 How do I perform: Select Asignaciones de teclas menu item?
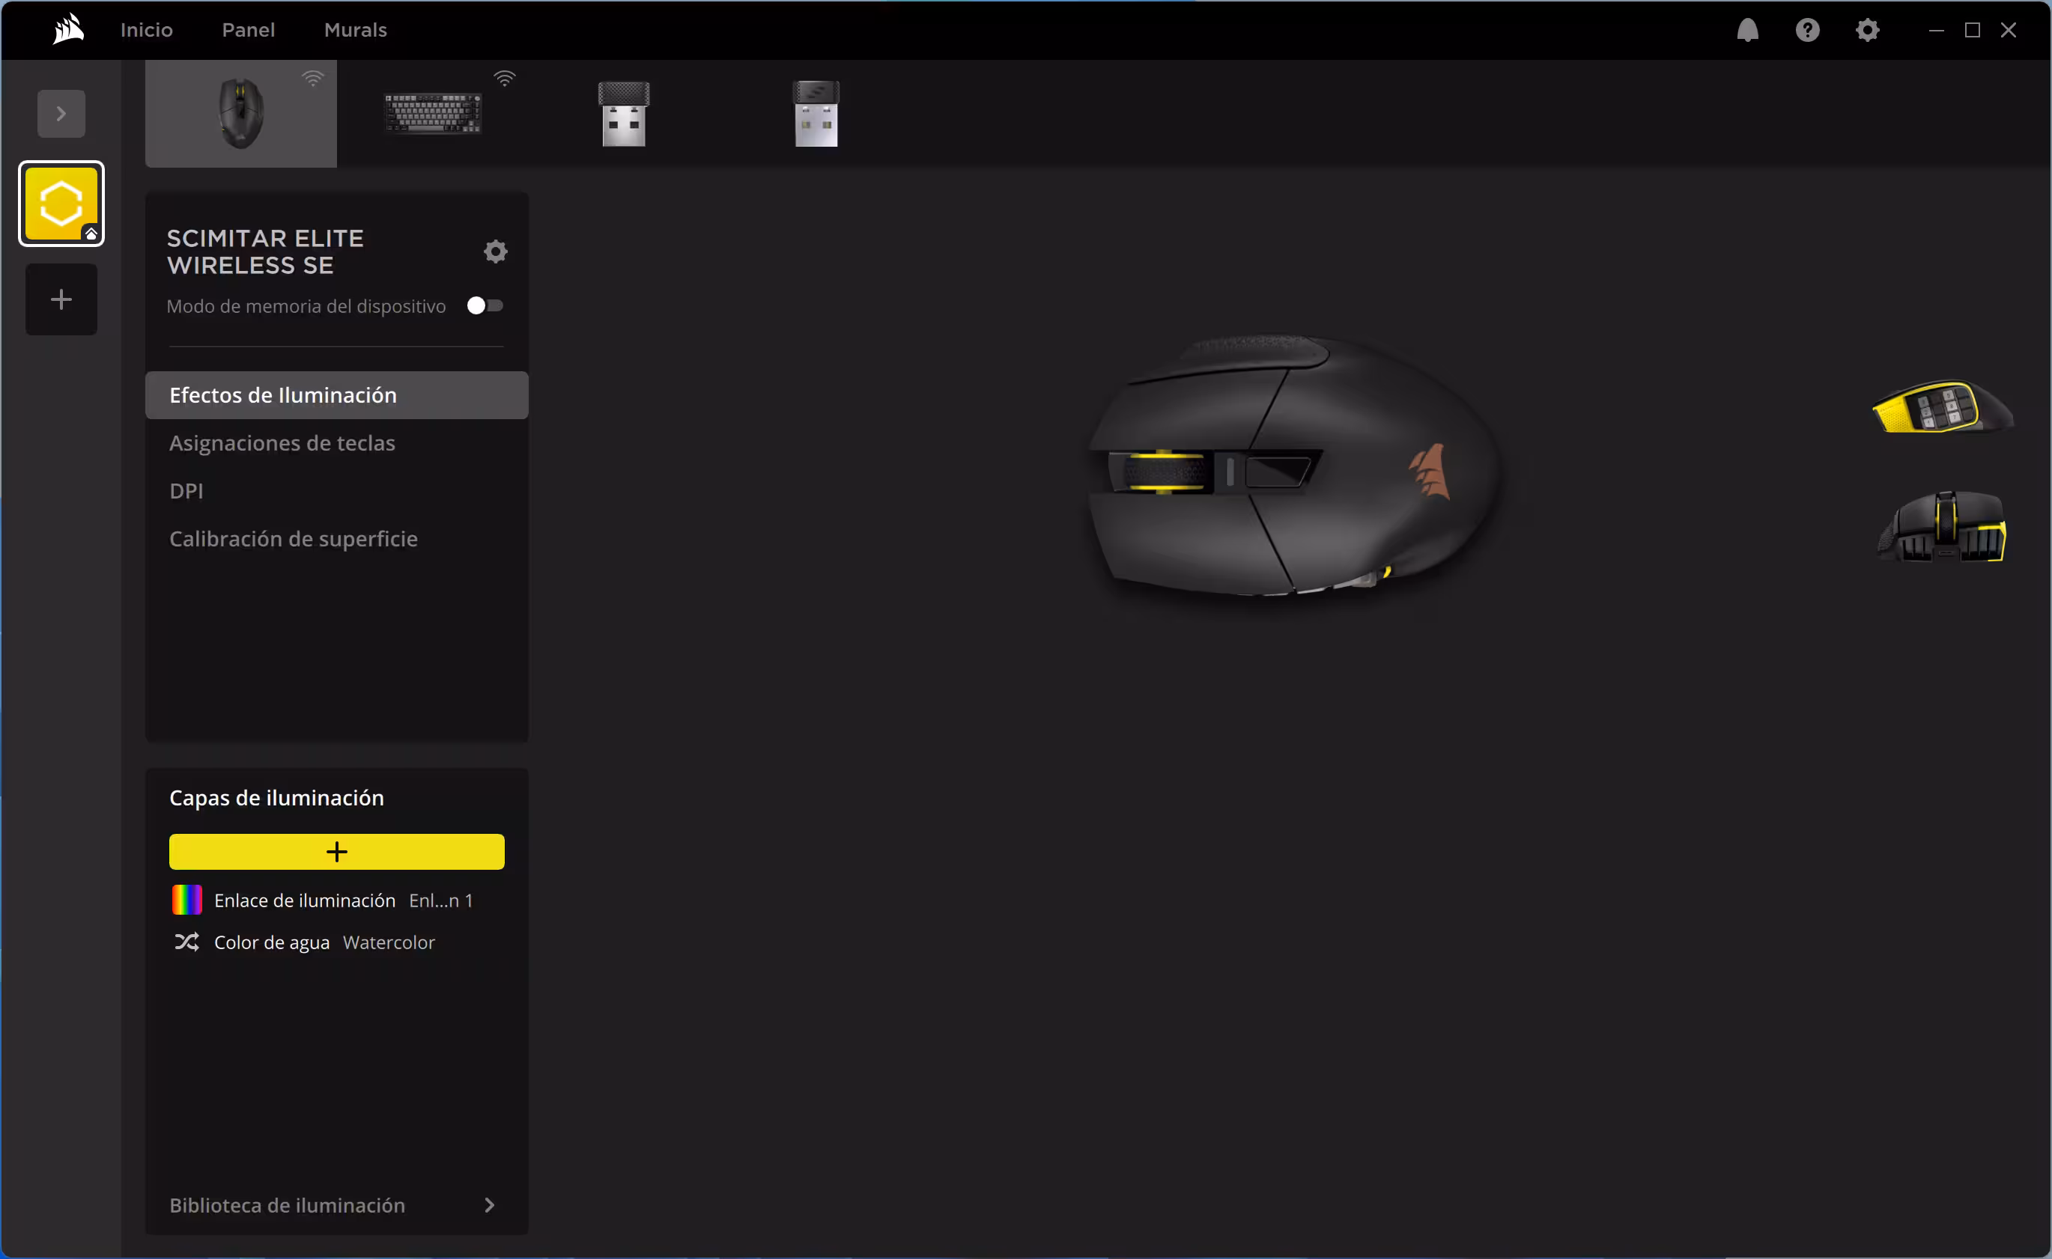[x=336, y=443]
